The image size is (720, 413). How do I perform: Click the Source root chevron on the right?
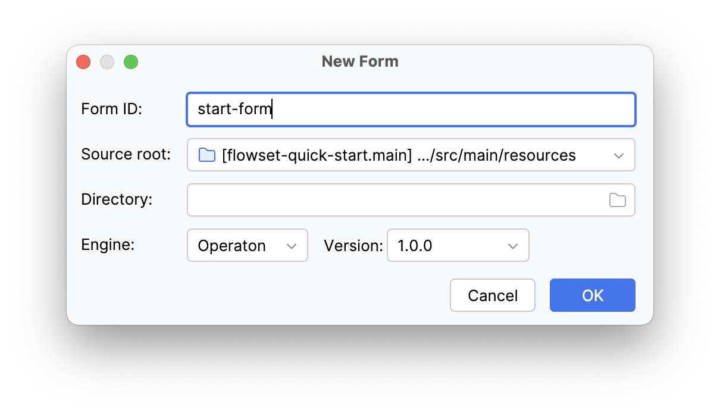pyautogui.click(x=619, y=155)
